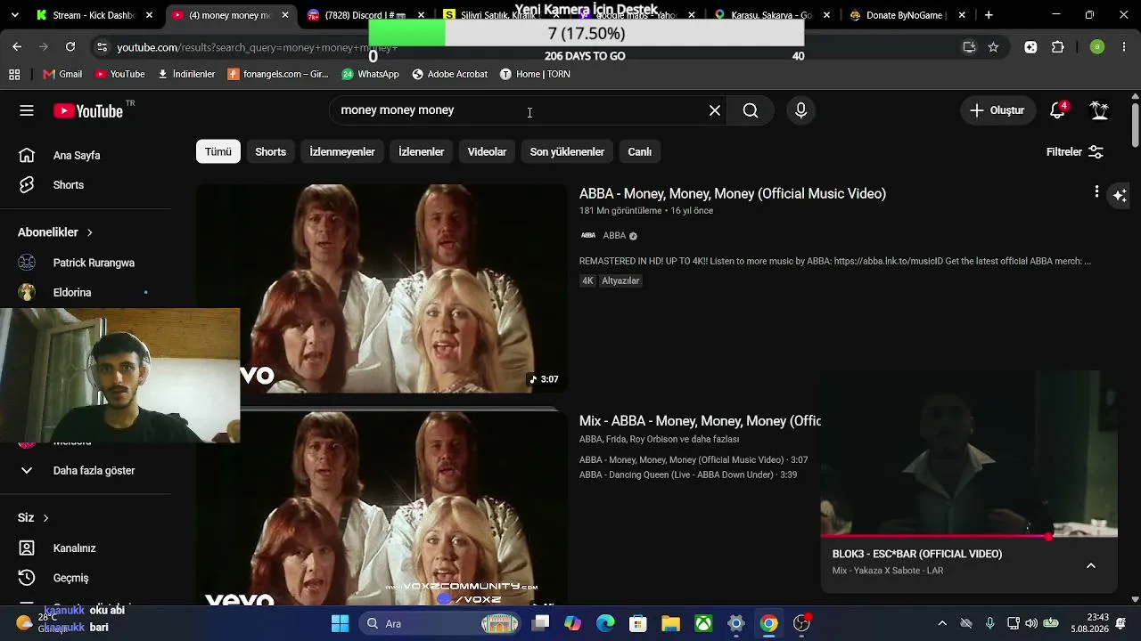The height and width of the screenshot is (641, 1141).
Task: Go back with browser back arrow
Action: coord(17,46)
